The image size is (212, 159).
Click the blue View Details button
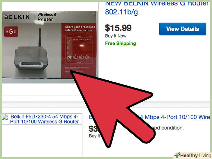click(183, 29)
